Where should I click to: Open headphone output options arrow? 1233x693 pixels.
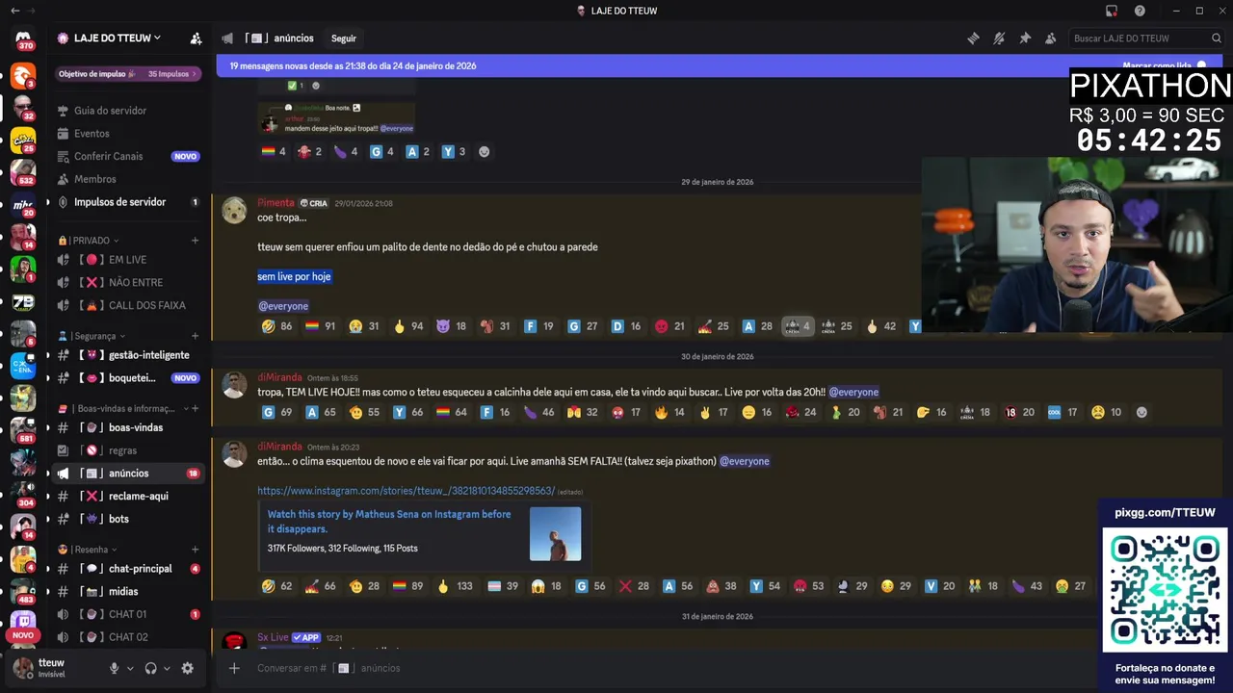(x=167, y=668)
